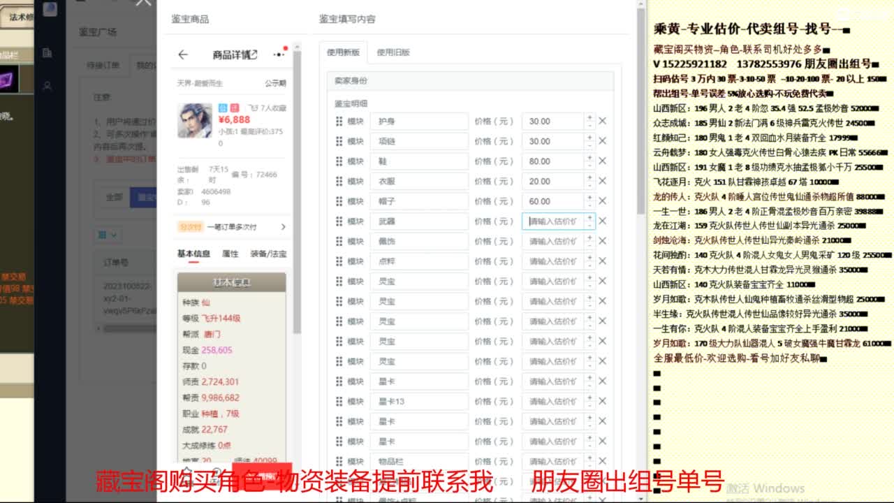Edit the 鞋 price field showing 80.00
Viewport: 894px width, 503px height.
553,161
